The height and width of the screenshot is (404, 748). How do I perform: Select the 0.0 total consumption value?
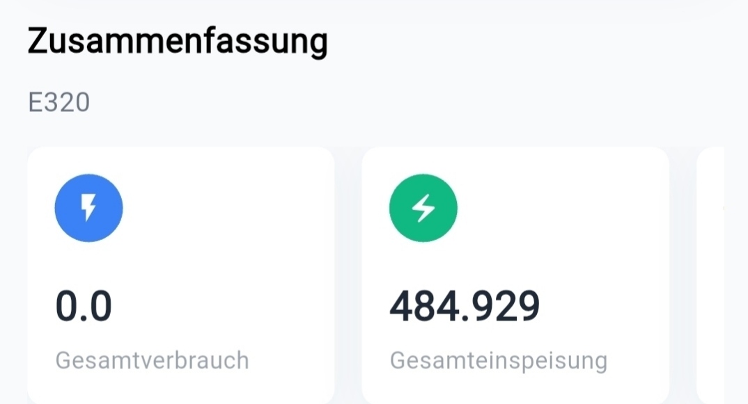pos(84,307)
